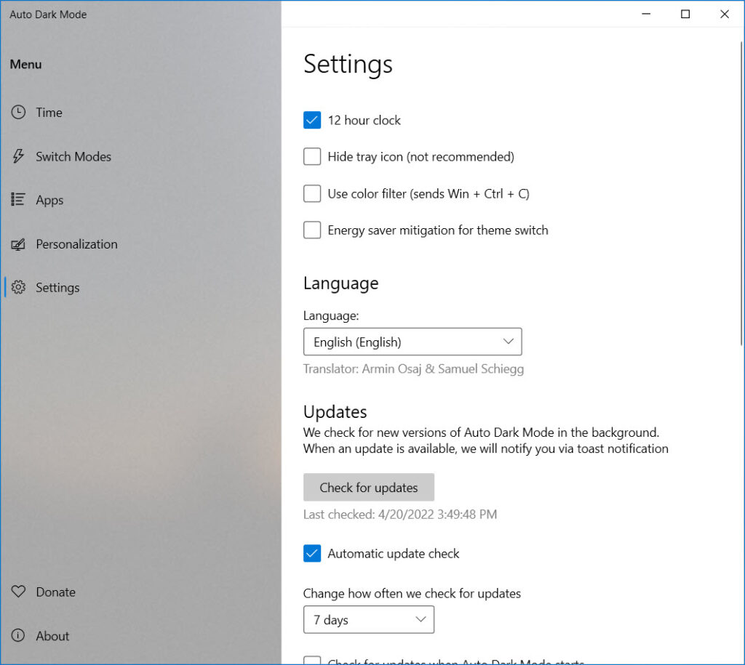
Task: Maximize the Auto Dark Mode window
Action: point(685,15)
